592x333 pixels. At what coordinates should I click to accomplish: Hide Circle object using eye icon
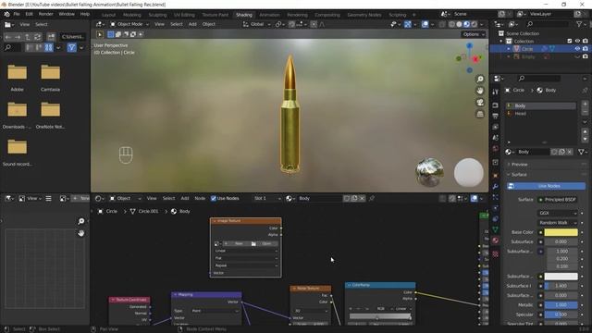pyautogui.click(x=577, y=49)
